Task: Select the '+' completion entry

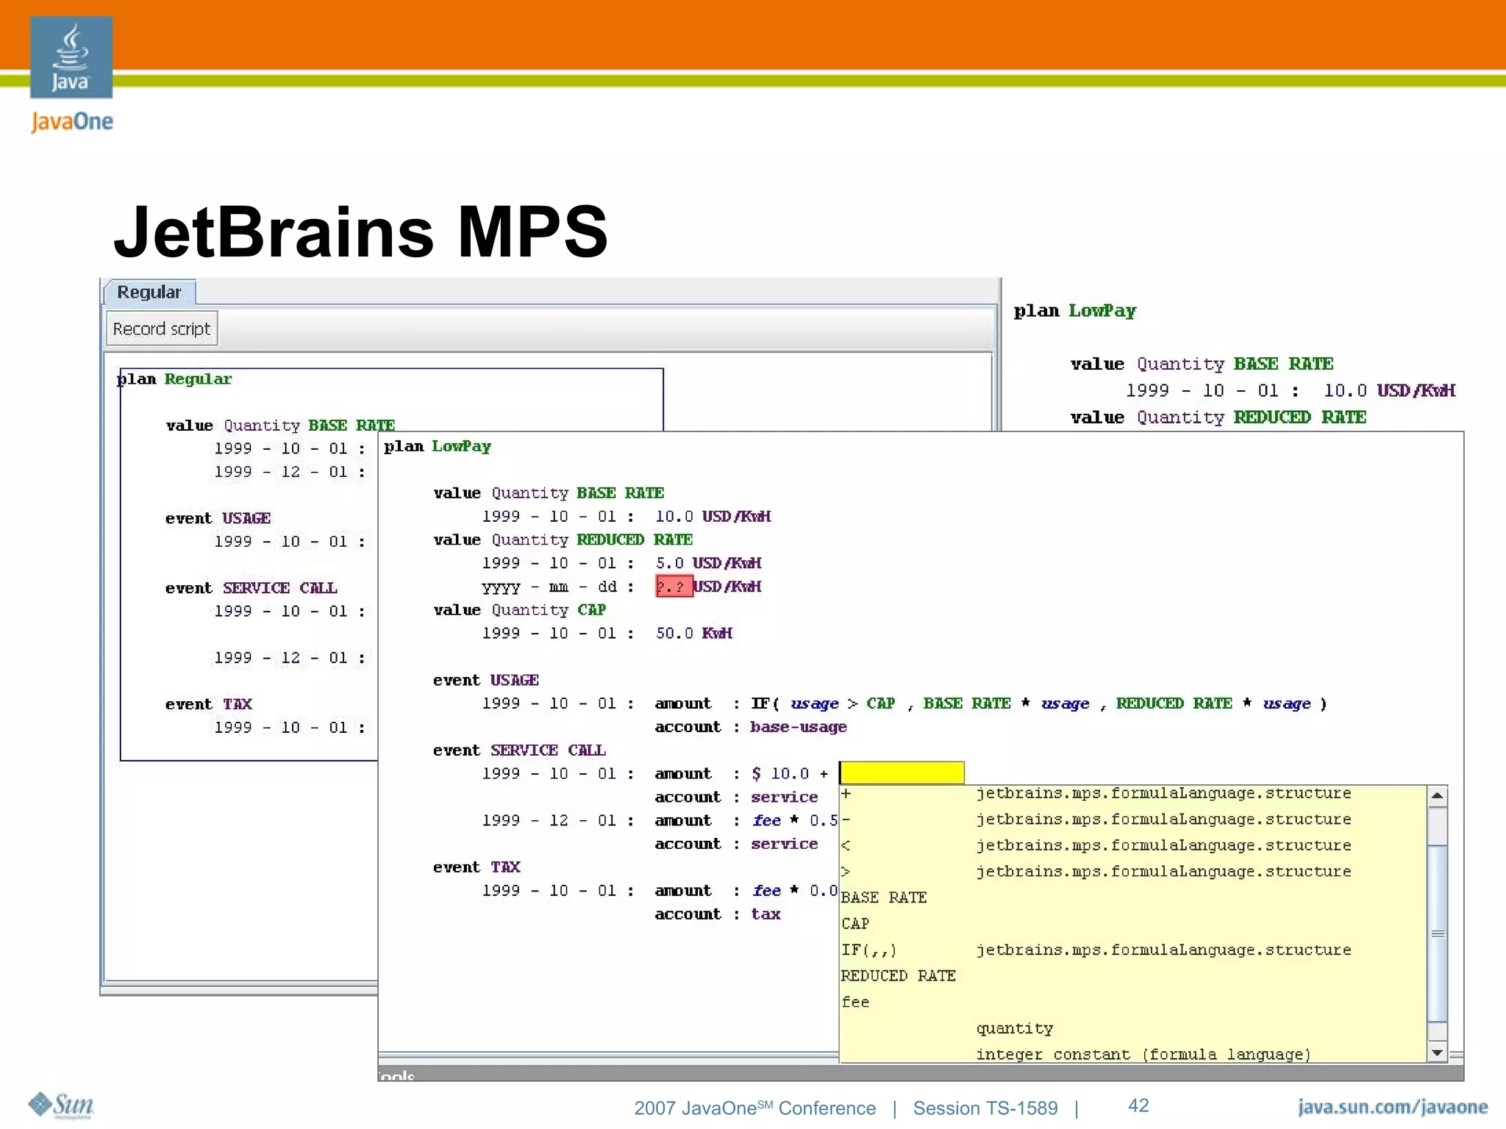Action: (x=1132, y=794)
